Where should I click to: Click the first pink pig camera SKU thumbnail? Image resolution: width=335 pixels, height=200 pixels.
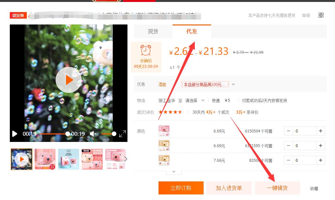[164, 131]
